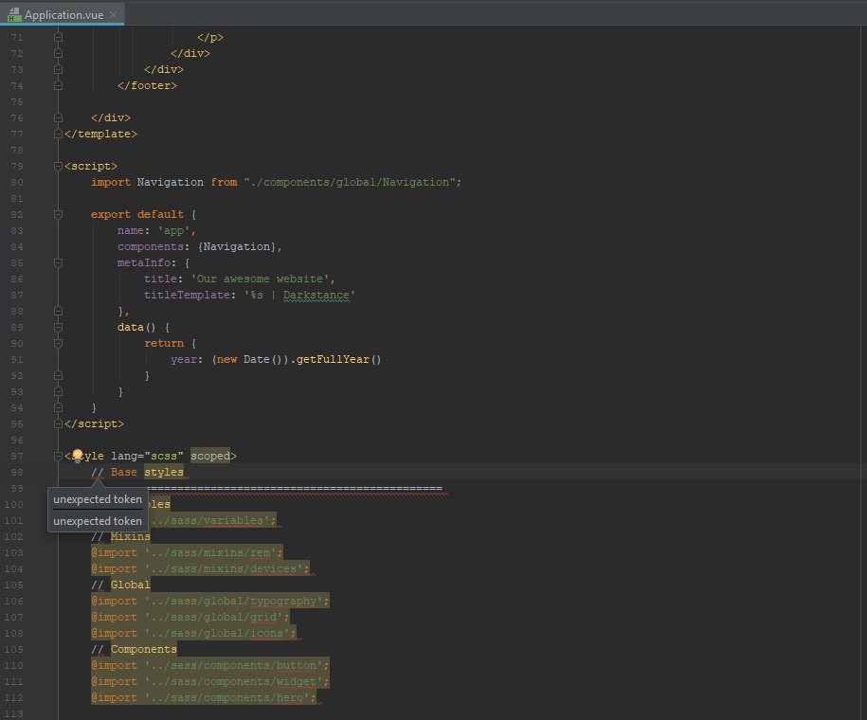
Task: Click the opening <script> tag
Action: click(x=91, y=166)
